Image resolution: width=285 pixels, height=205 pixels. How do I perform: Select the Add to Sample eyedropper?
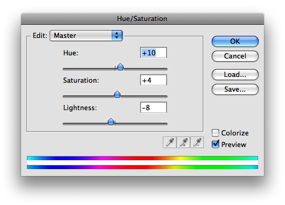pos(183,142)
